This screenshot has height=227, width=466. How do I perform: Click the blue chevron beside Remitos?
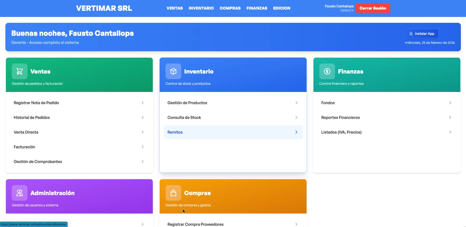point(296,132)
